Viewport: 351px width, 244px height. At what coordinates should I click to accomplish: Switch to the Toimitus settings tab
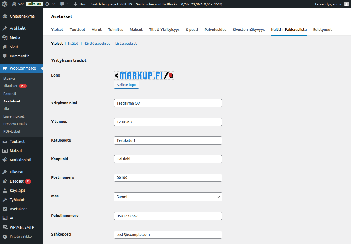coord(116,30)
